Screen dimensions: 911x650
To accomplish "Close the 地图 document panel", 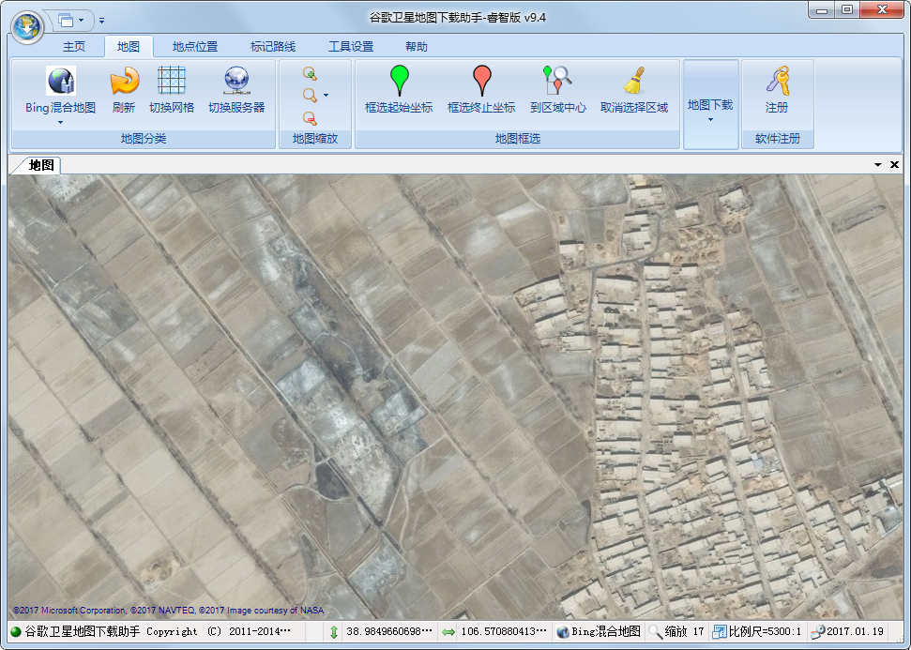I will (x=894, y=165).
